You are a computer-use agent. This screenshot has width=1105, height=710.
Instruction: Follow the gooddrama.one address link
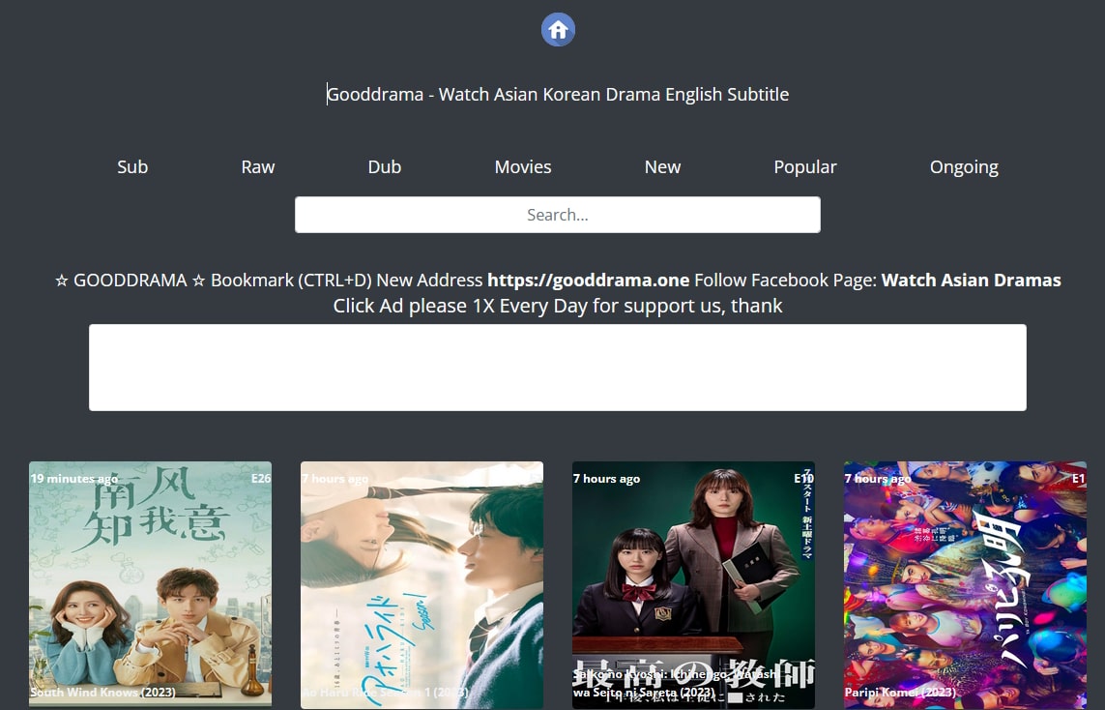click(588, 280)
